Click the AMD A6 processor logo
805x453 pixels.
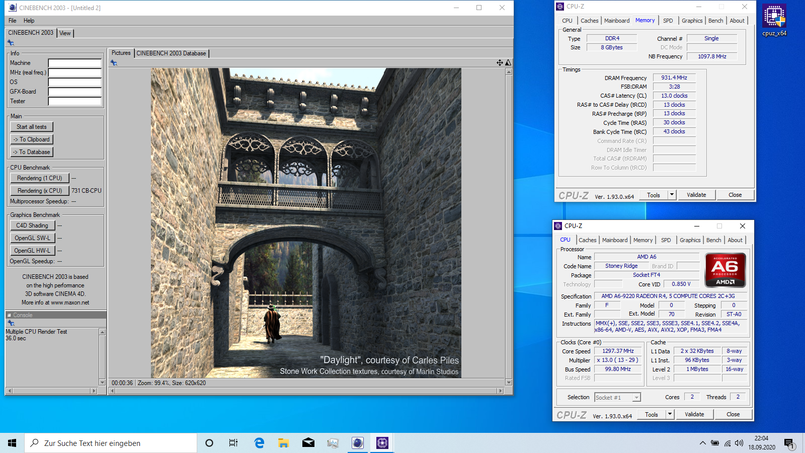725,270
